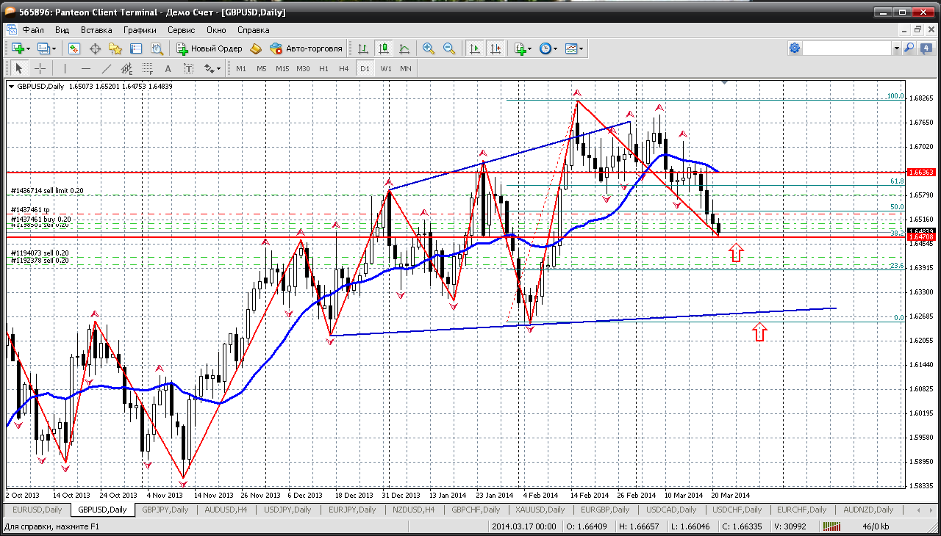941x536 pixels.
Task: Toggle chart shift option
Action: 495,48
